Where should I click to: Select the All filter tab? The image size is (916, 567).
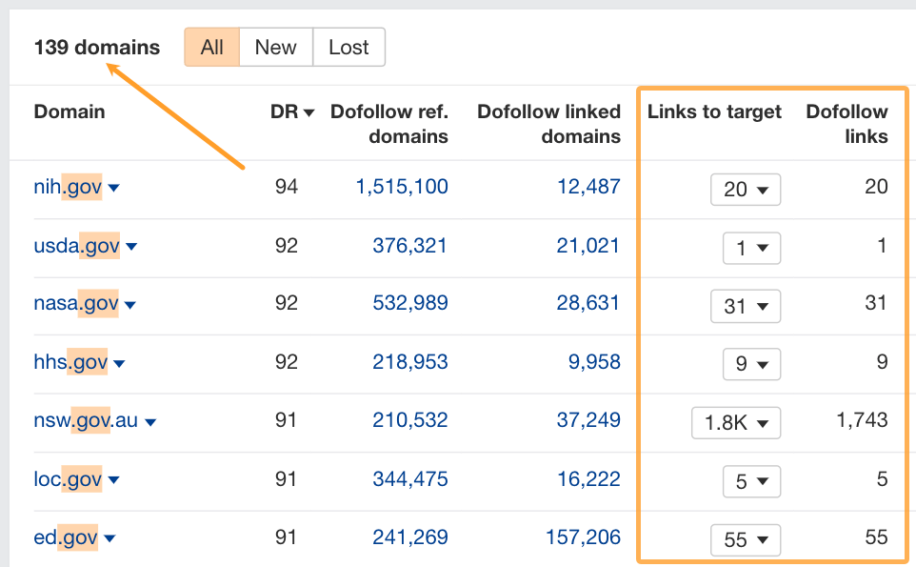211,48
